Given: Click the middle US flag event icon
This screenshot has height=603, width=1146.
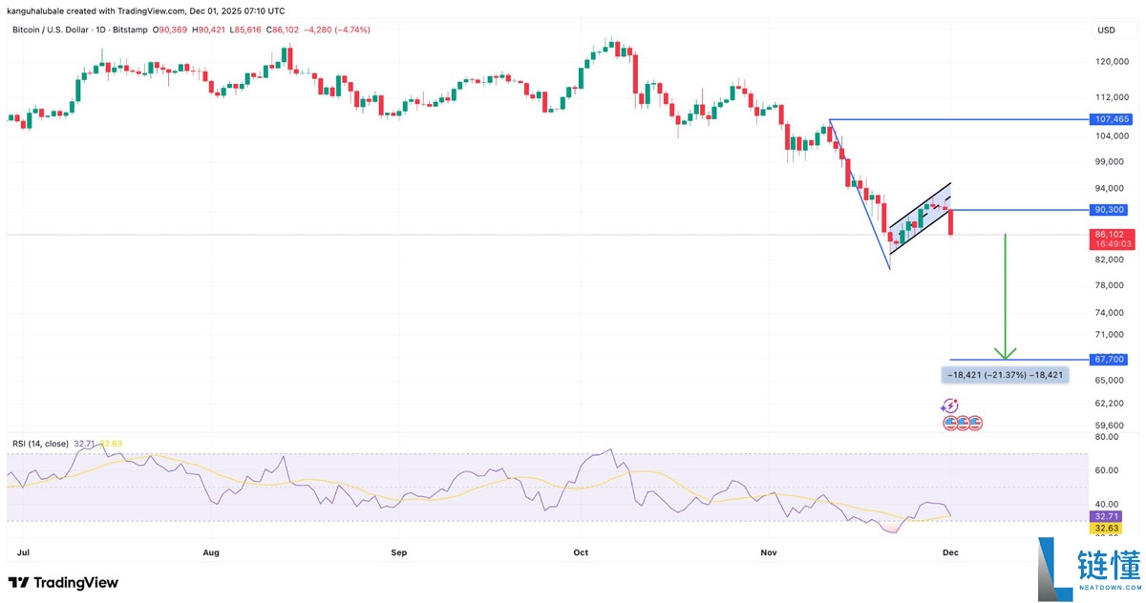Looking at the screenshot, I should (963, 423).
